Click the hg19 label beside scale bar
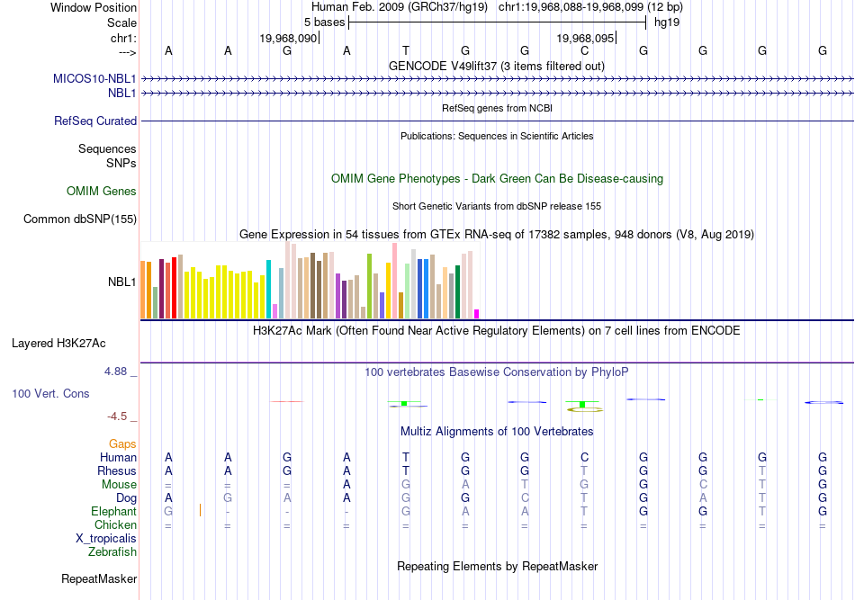 coord(667,22)
